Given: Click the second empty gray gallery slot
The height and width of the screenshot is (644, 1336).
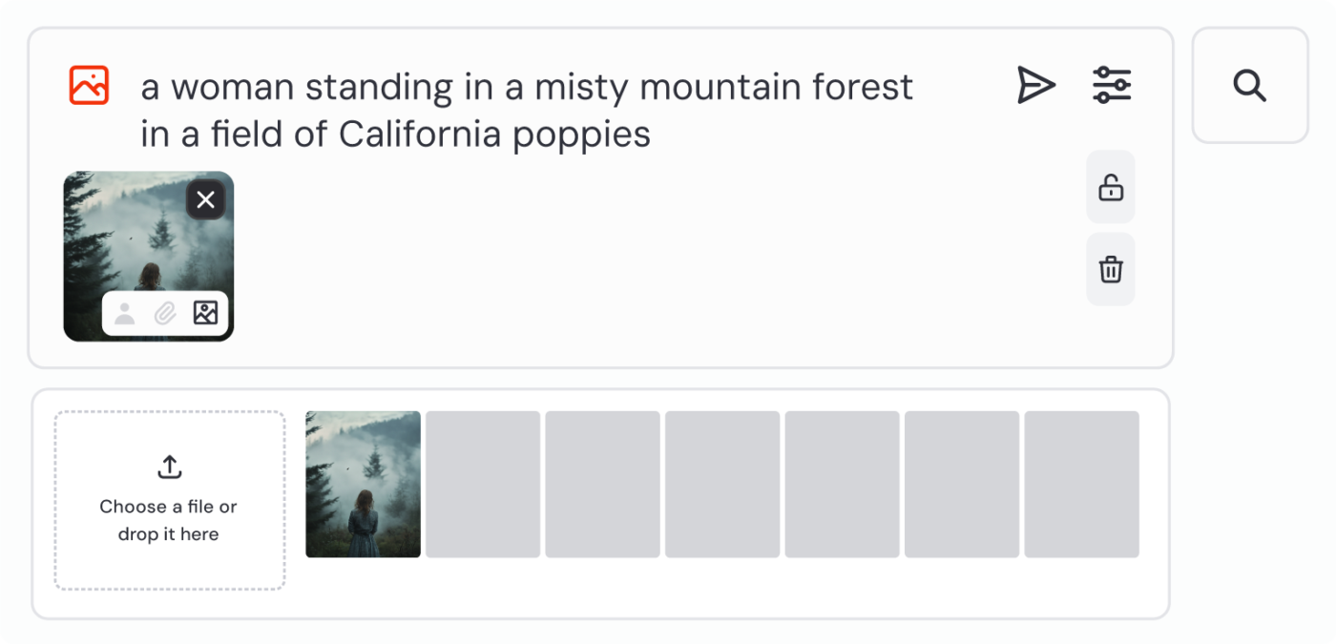Looking at the screenshot, I should click(x=602, y=484).
